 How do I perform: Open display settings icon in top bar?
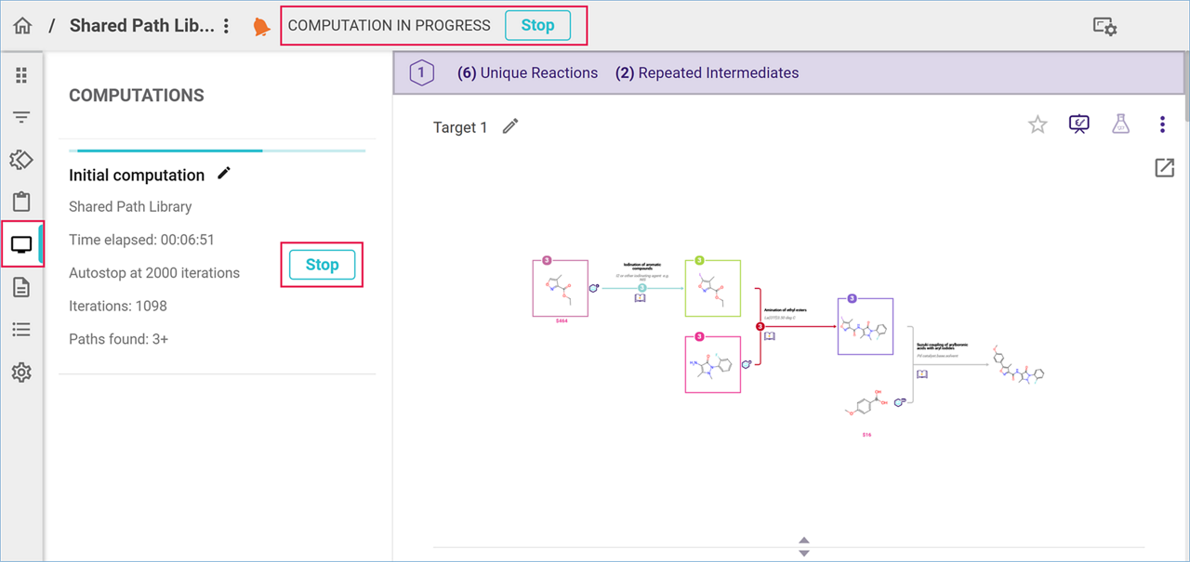click(1104, 27)
